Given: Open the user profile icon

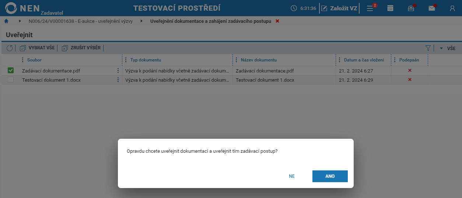Looking at the screenshot, I should pos(452,8).
